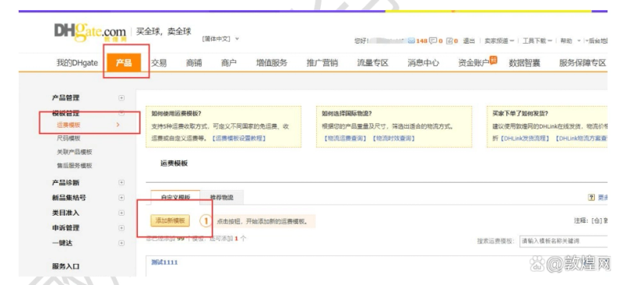Open the 物流时效查询 link

394,139
